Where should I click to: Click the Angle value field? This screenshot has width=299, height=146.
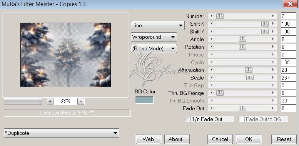289,39
